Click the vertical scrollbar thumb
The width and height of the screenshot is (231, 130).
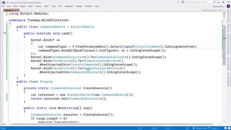tap(224, 45)
